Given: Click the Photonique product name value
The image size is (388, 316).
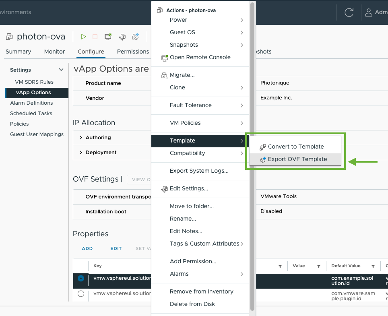Looking at the screenshot, I should 274,83.
